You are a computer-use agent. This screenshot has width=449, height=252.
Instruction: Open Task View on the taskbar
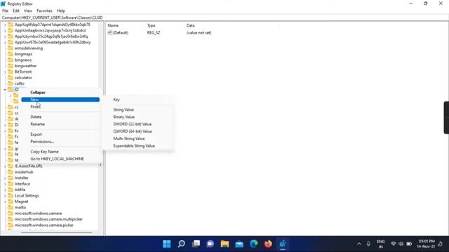(x=196, y=244)
